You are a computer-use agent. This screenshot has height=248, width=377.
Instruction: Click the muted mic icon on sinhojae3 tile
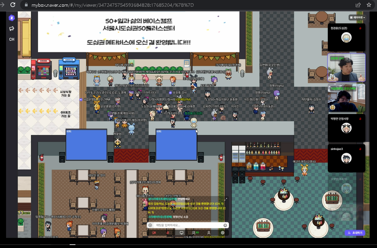pyautogui.click(x=360, y=149)
